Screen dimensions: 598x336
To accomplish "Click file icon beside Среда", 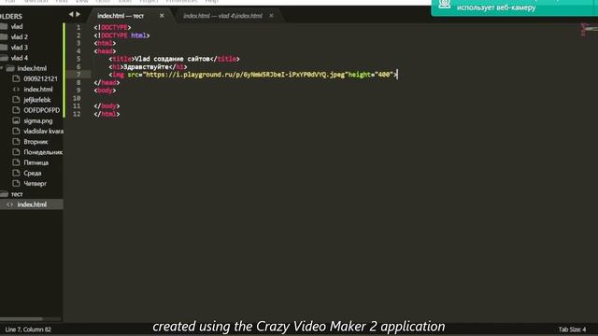I will [x=16, y=173].
